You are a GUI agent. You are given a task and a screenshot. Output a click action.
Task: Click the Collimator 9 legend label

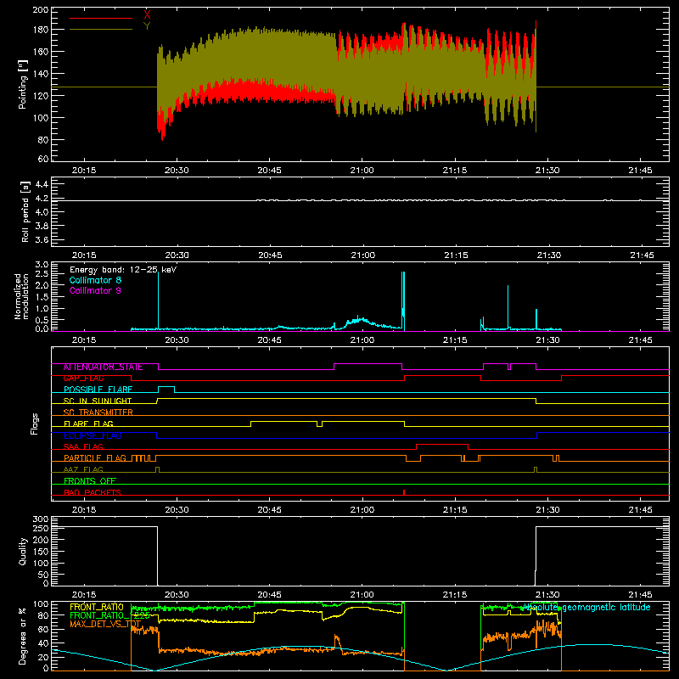coord(95,290)
